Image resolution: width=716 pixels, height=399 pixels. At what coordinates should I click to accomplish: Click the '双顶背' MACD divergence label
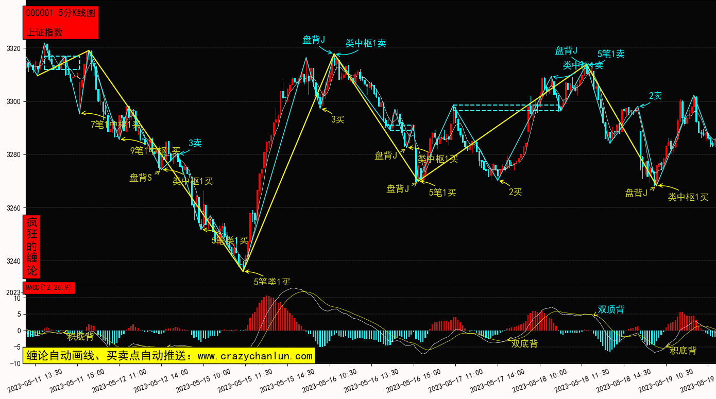tap(611, 309)
